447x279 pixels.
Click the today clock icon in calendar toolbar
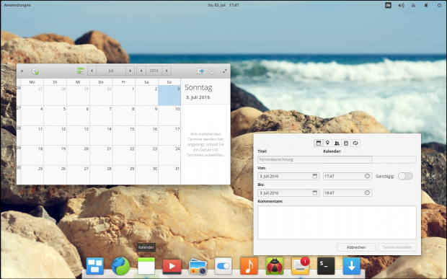(35, 71)
